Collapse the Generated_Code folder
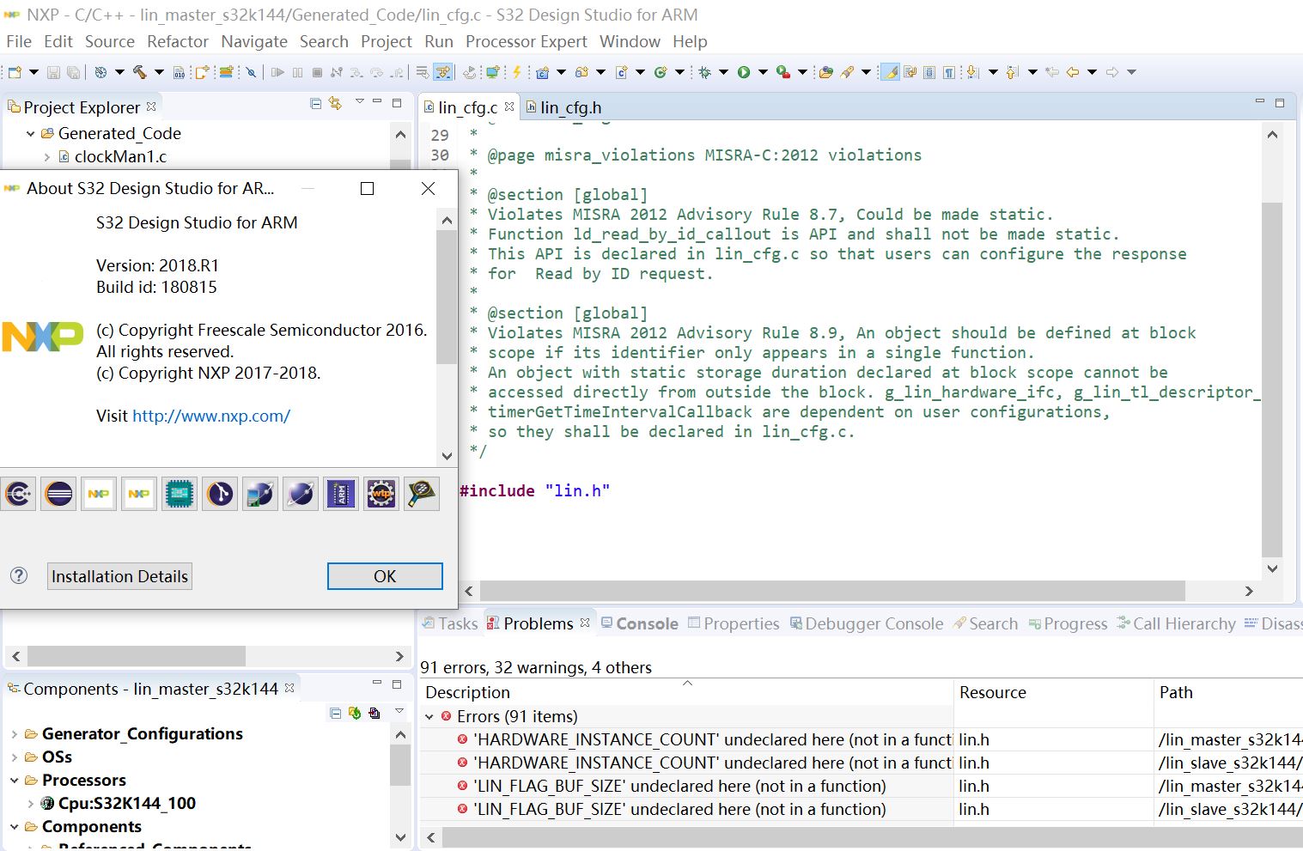The width and height of the screenshot is (1303, 851). [x=31, y=134]
